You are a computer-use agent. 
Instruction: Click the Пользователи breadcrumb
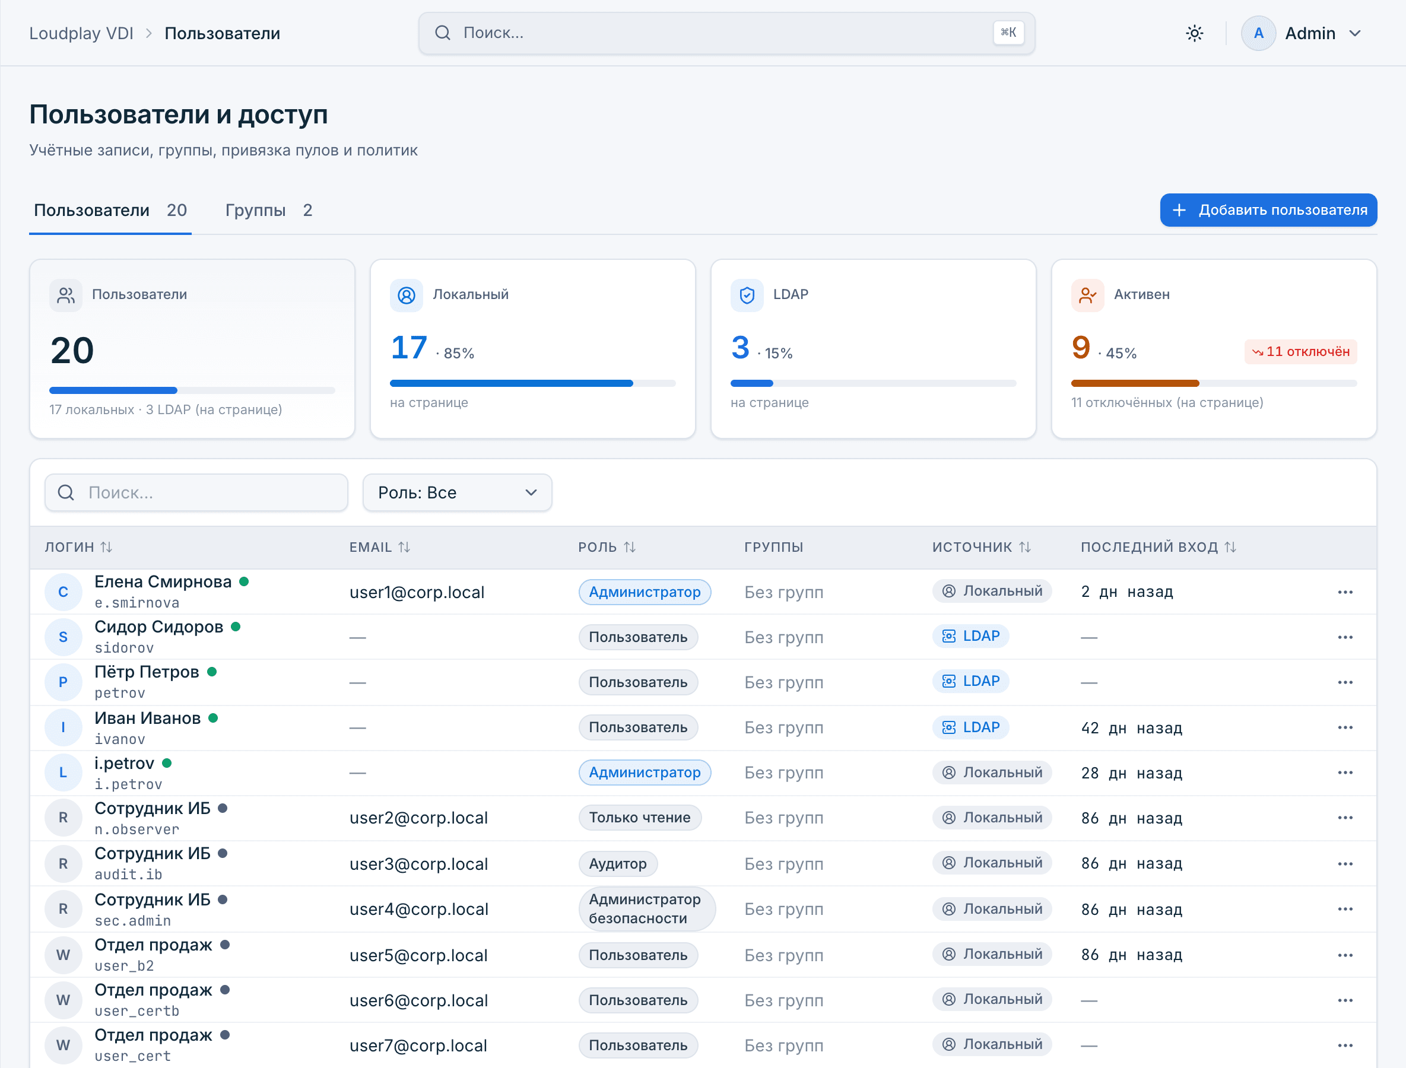223,33
